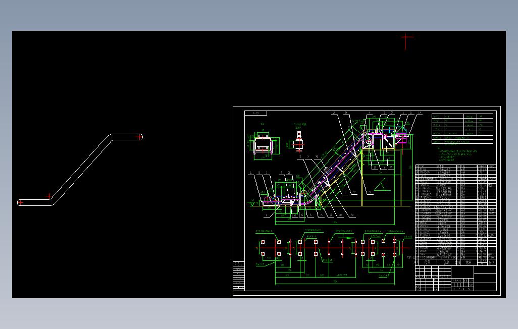Select the white conveyor path outline's inclined section

[x=82, y=168]
